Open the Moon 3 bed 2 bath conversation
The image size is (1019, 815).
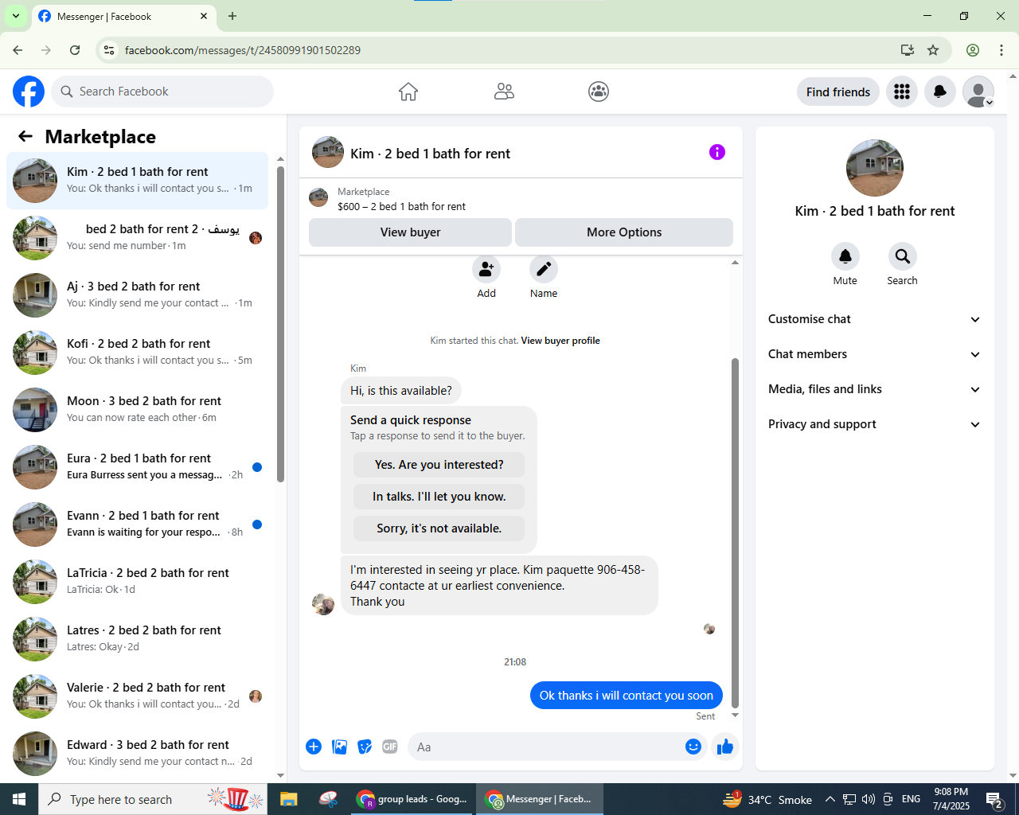138,410
